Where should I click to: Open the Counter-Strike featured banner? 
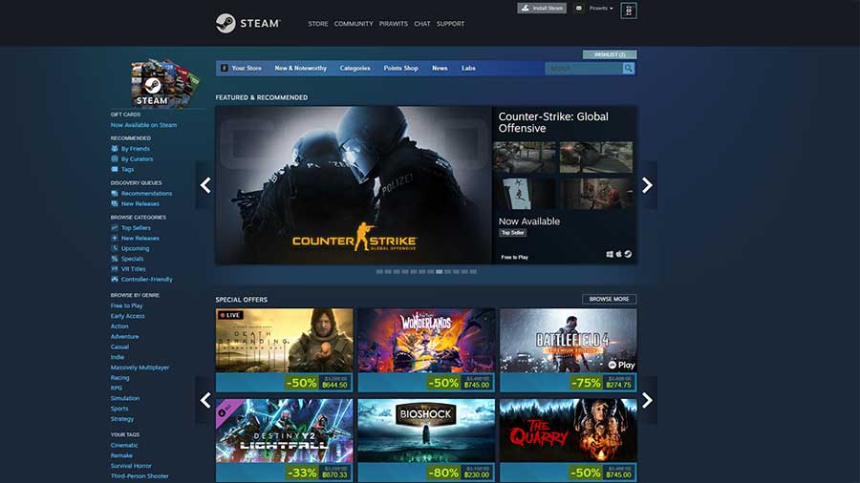pos(354,185)
